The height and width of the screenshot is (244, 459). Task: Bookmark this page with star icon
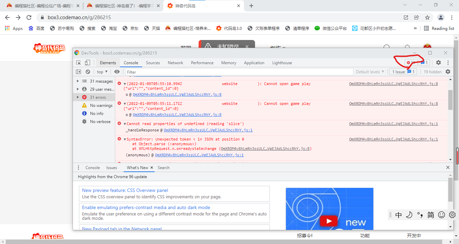click(427, 17)
